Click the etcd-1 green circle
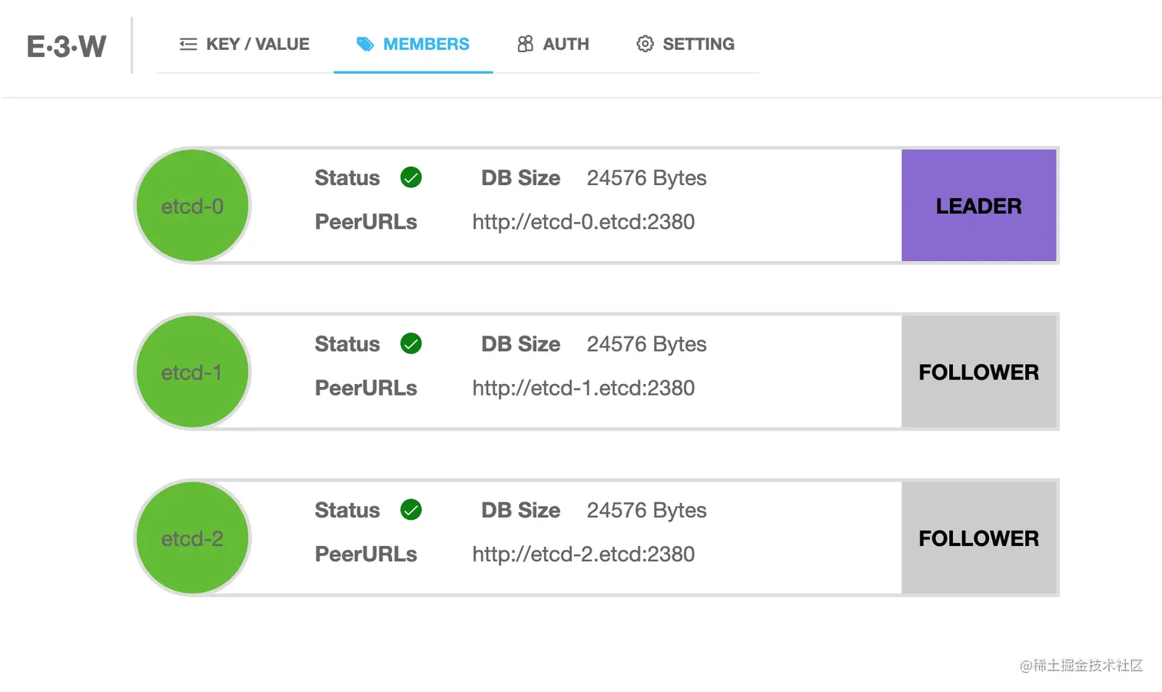The width and height of the screenshot is (1162, 692). pos(192,372)
